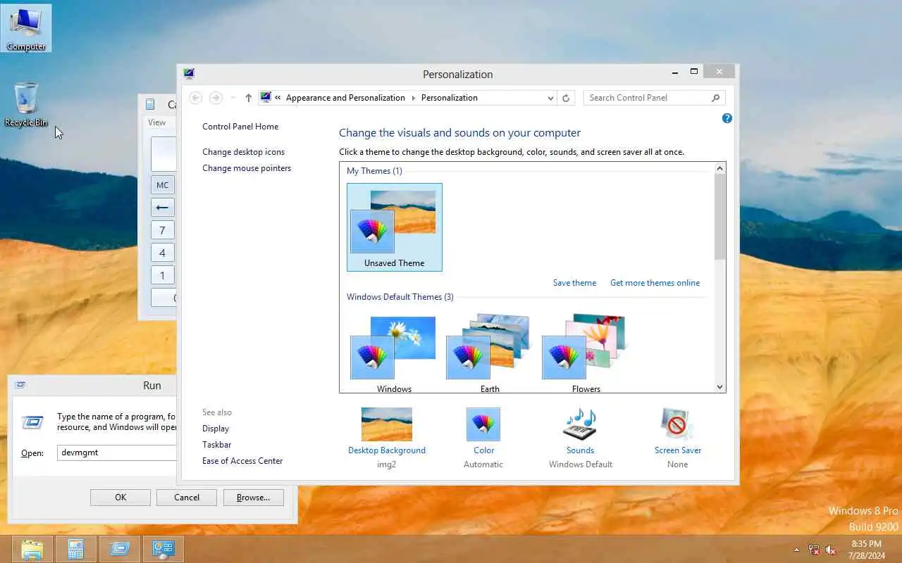
Task: Click Change desktop icons
Action: click(x=244, y=152)
